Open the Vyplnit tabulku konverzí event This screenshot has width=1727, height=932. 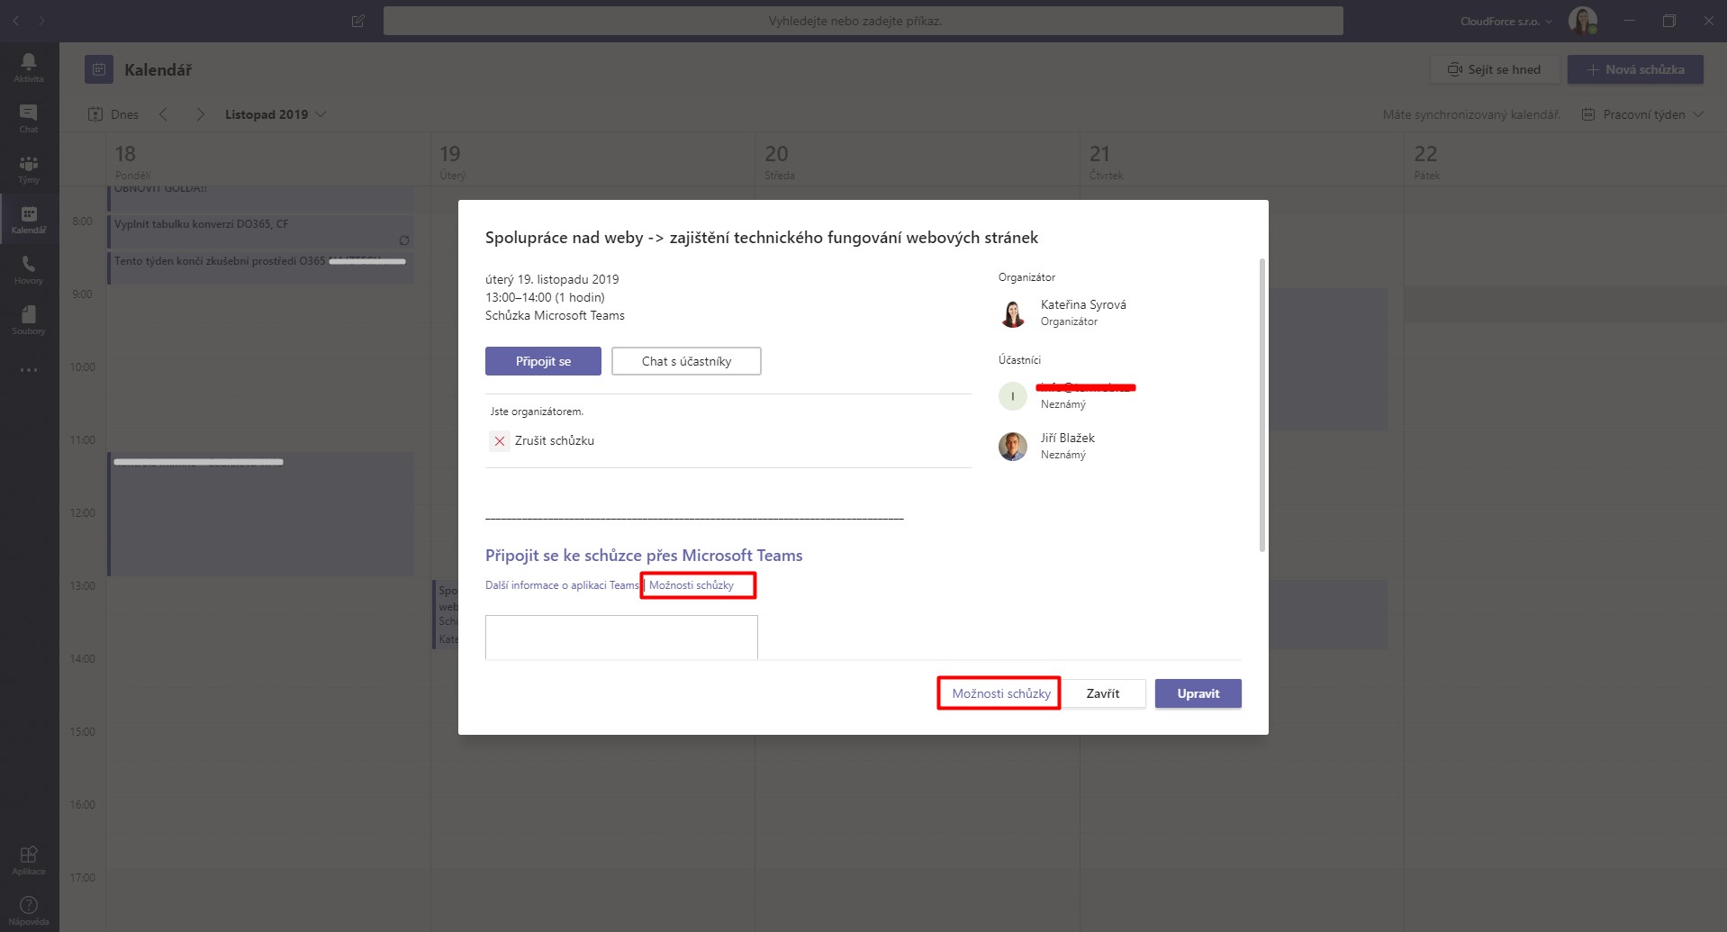point(261,231)
